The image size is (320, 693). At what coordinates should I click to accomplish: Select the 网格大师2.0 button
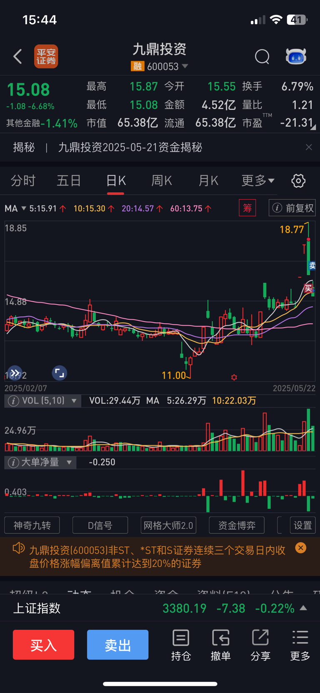point(168,525)
